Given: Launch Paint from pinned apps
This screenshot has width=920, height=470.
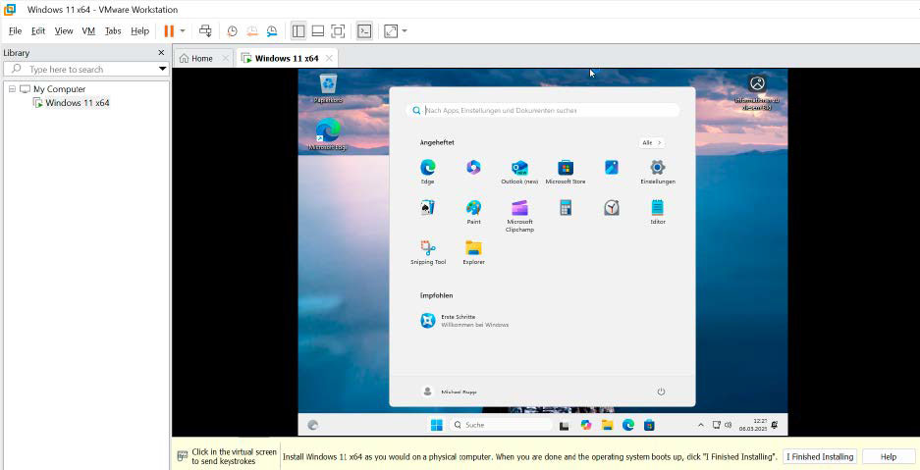Looking at the screenshot, I should tap(473, 212).
